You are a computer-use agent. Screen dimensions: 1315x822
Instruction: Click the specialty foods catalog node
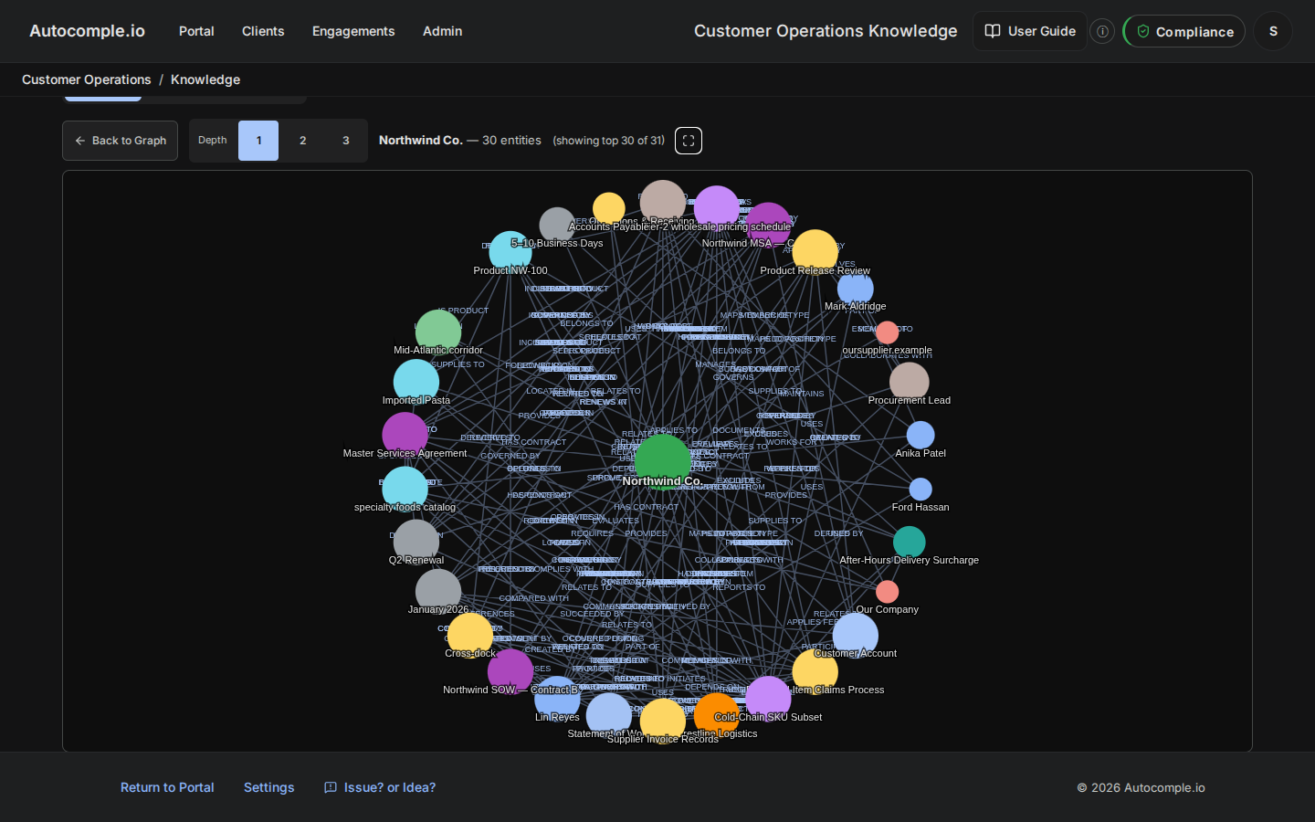(x=405, y=489)
